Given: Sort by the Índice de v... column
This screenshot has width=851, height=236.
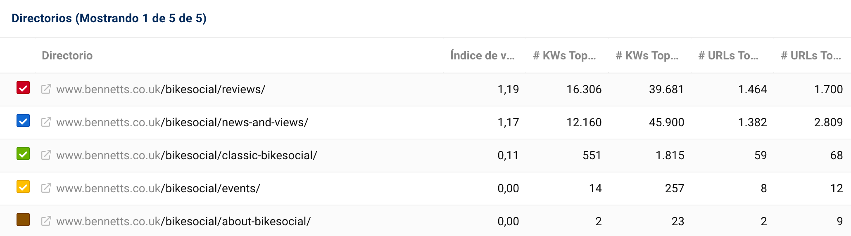Looking at the screenshot, I should pyautogui.click(x=482, y=56).
